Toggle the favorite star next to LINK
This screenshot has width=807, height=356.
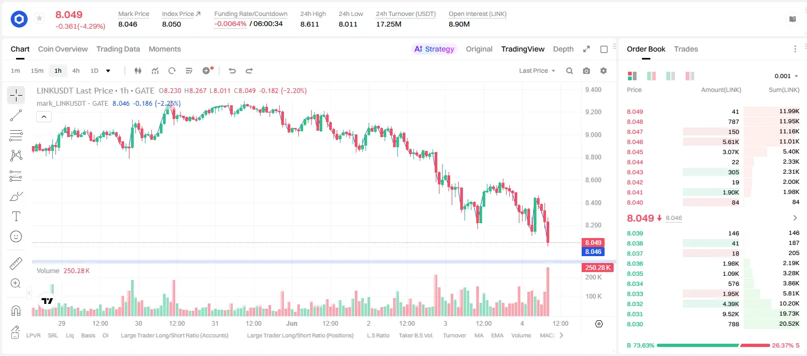[x=39, y=19]
